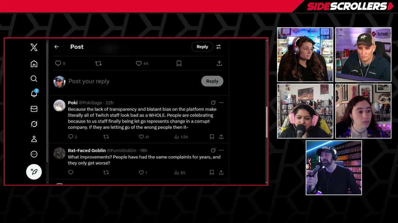Open the @FunniGoblin handle link
This screenshot has width=398, height=223.
pyautogui.click(x=122, y=151)
